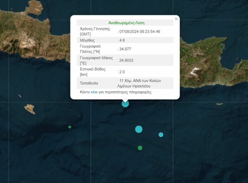248x183 pixels.
Task: Click the 'Αναθεωρημένη Λύση' header text
Action: coord(126,23)
